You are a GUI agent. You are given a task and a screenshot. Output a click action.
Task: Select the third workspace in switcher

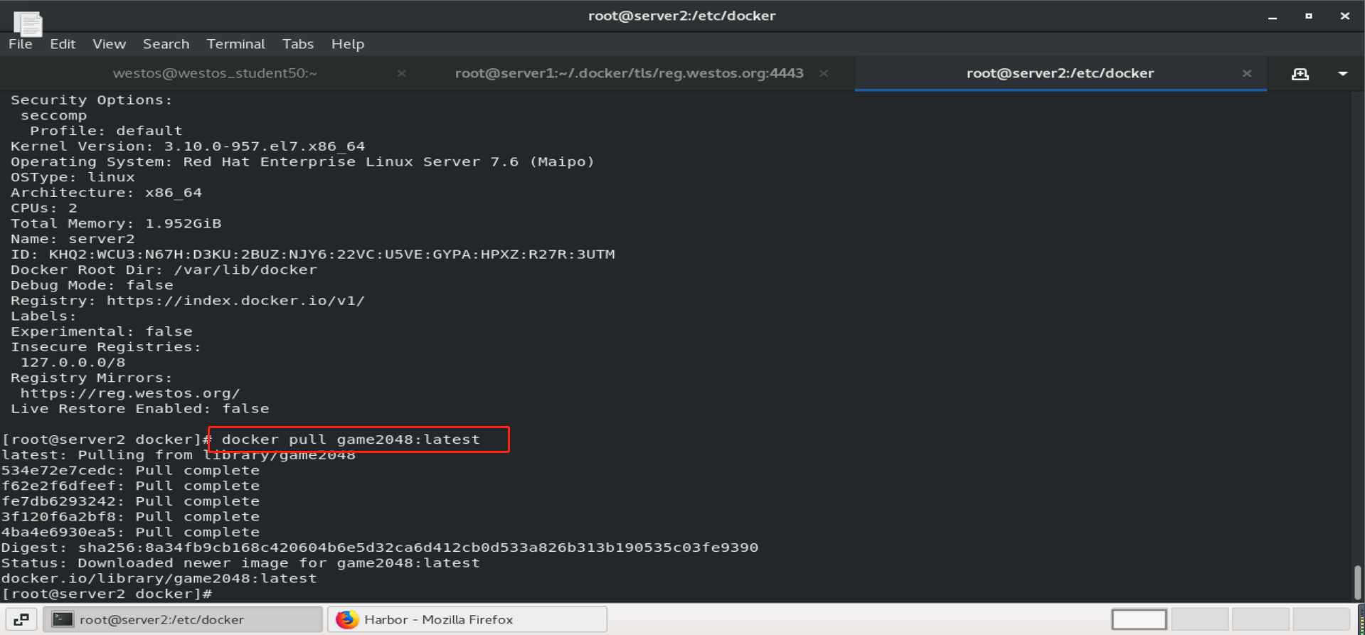[1260, 619]
